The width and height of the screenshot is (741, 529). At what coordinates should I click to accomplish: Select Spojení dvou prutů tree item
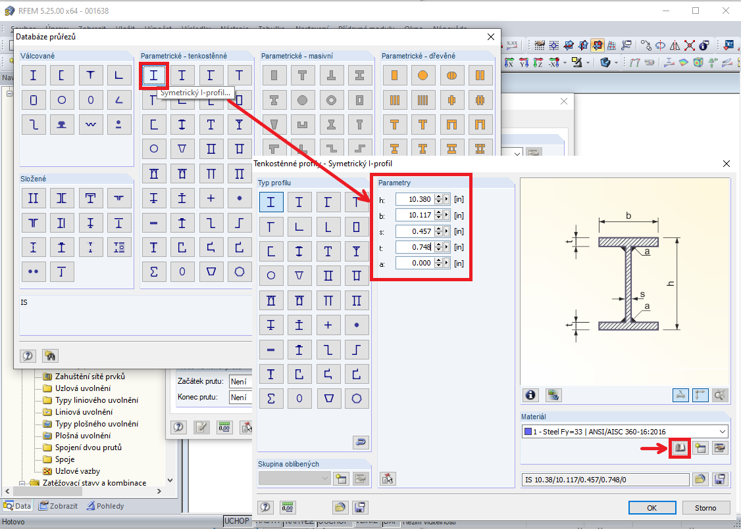click(88, 448)
